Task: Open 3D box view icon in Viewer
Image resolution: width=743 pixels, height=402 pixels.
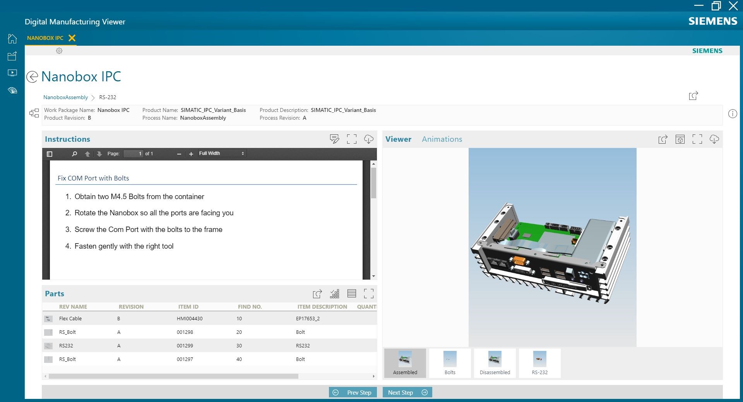Action: pos(680,139)
